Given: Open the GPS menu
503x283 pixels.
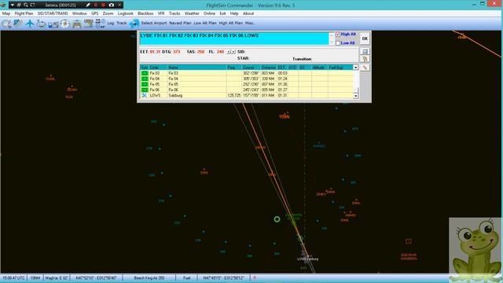Looking at the screenshot, I should pos(94,13).
